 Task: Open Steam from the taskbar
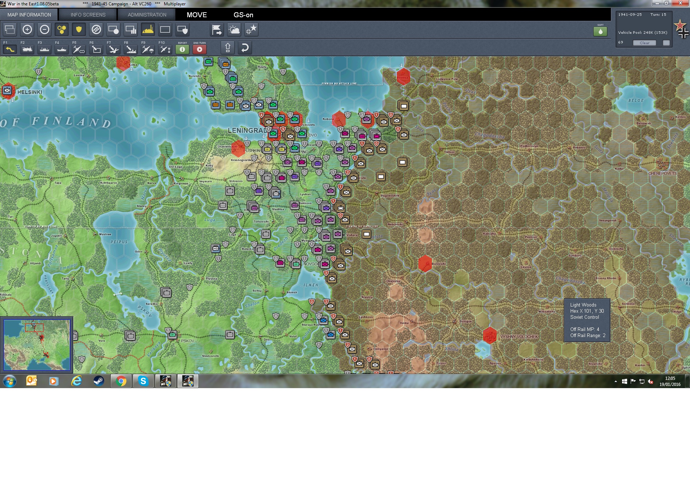(99, 381)
